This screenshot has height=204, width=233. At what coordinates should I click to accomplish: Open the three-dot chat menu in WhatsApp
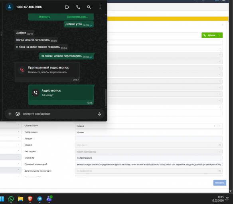[100, 7]
